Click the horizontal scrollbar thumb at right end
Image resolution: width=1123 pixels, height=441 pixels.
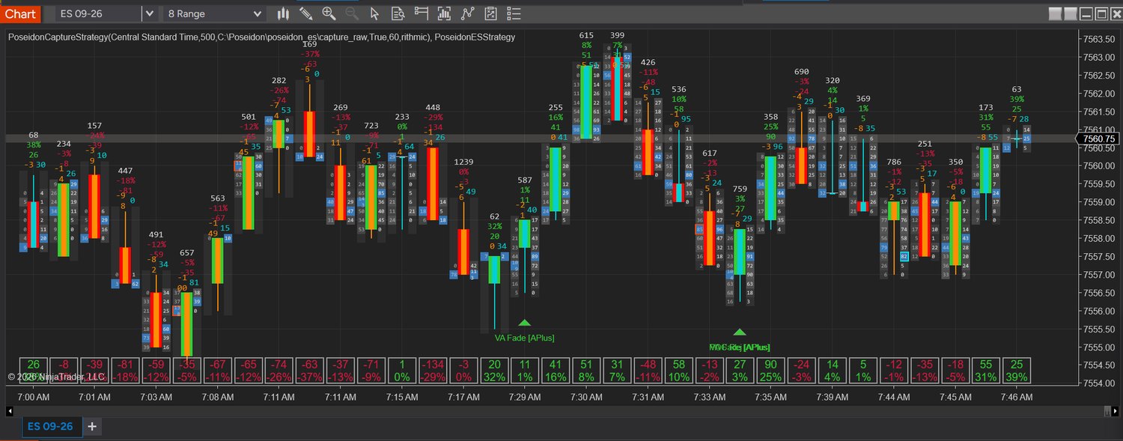[x=1108, y=410]
